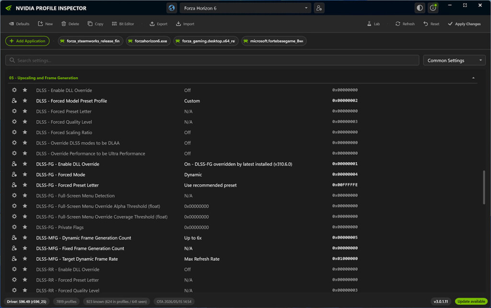Open the DLSS-FG overridden by latest installed value
The width and height of the screenshot is (491, 308).
[x=238, y=164]
